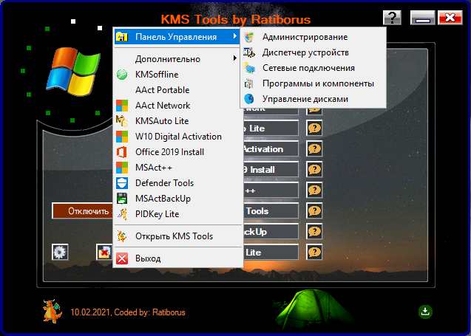Choose W10 Digital Activation menu entry
Screen dimensions: 471x336
[178, 137]
